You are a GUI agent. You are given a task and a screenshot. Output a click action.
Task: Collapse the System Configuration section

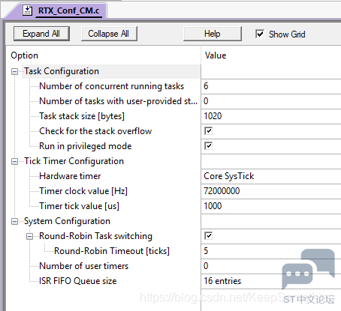coord(14,222)
